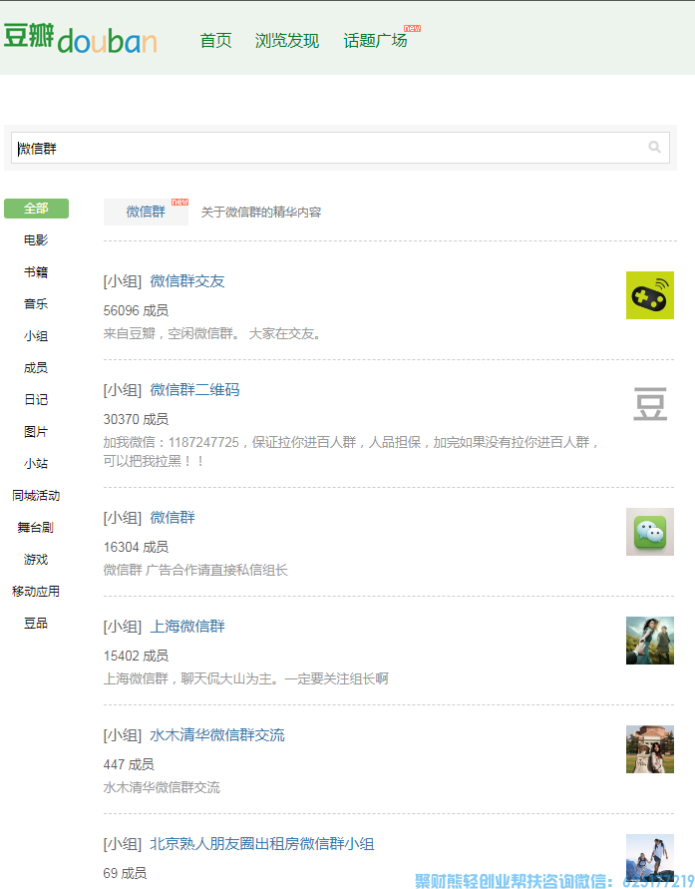
Task: Filter results by 小组
Action: point(36,335)
